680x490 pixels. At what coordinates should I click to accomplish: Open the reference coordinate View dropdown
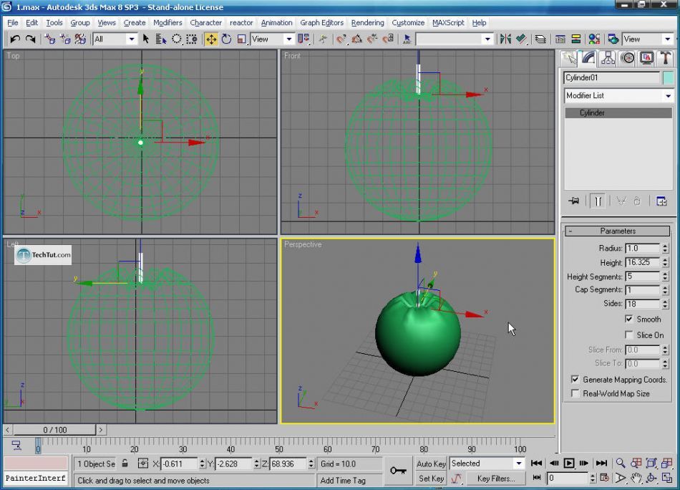point(272,39)
